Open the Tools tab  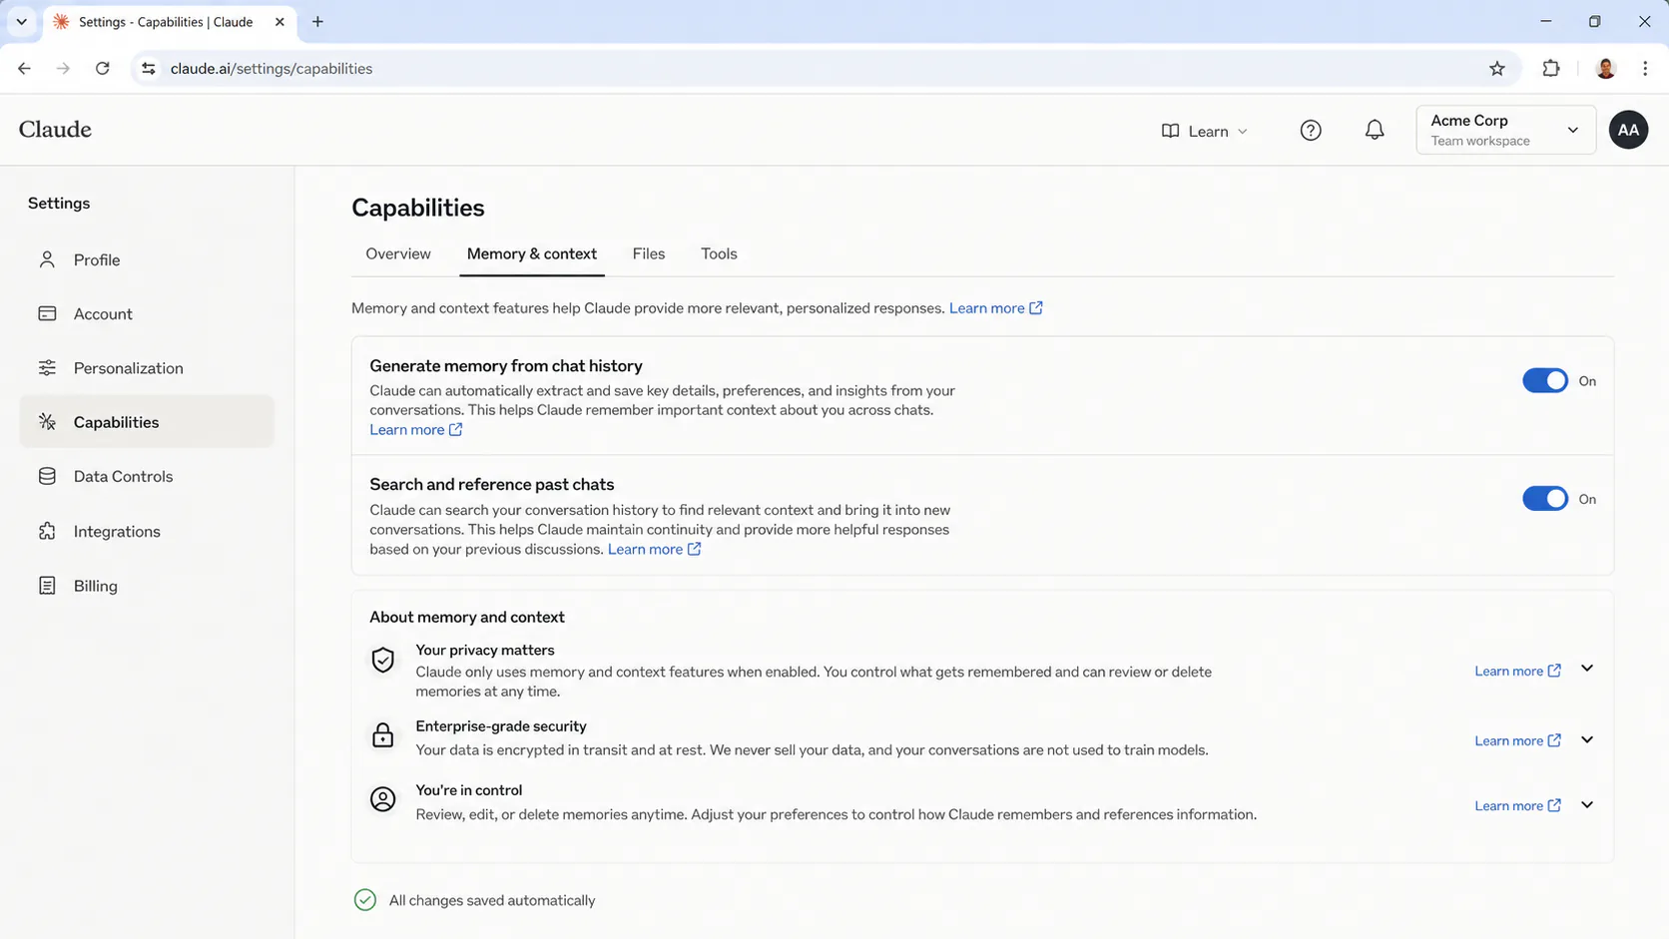pos(719,253)
